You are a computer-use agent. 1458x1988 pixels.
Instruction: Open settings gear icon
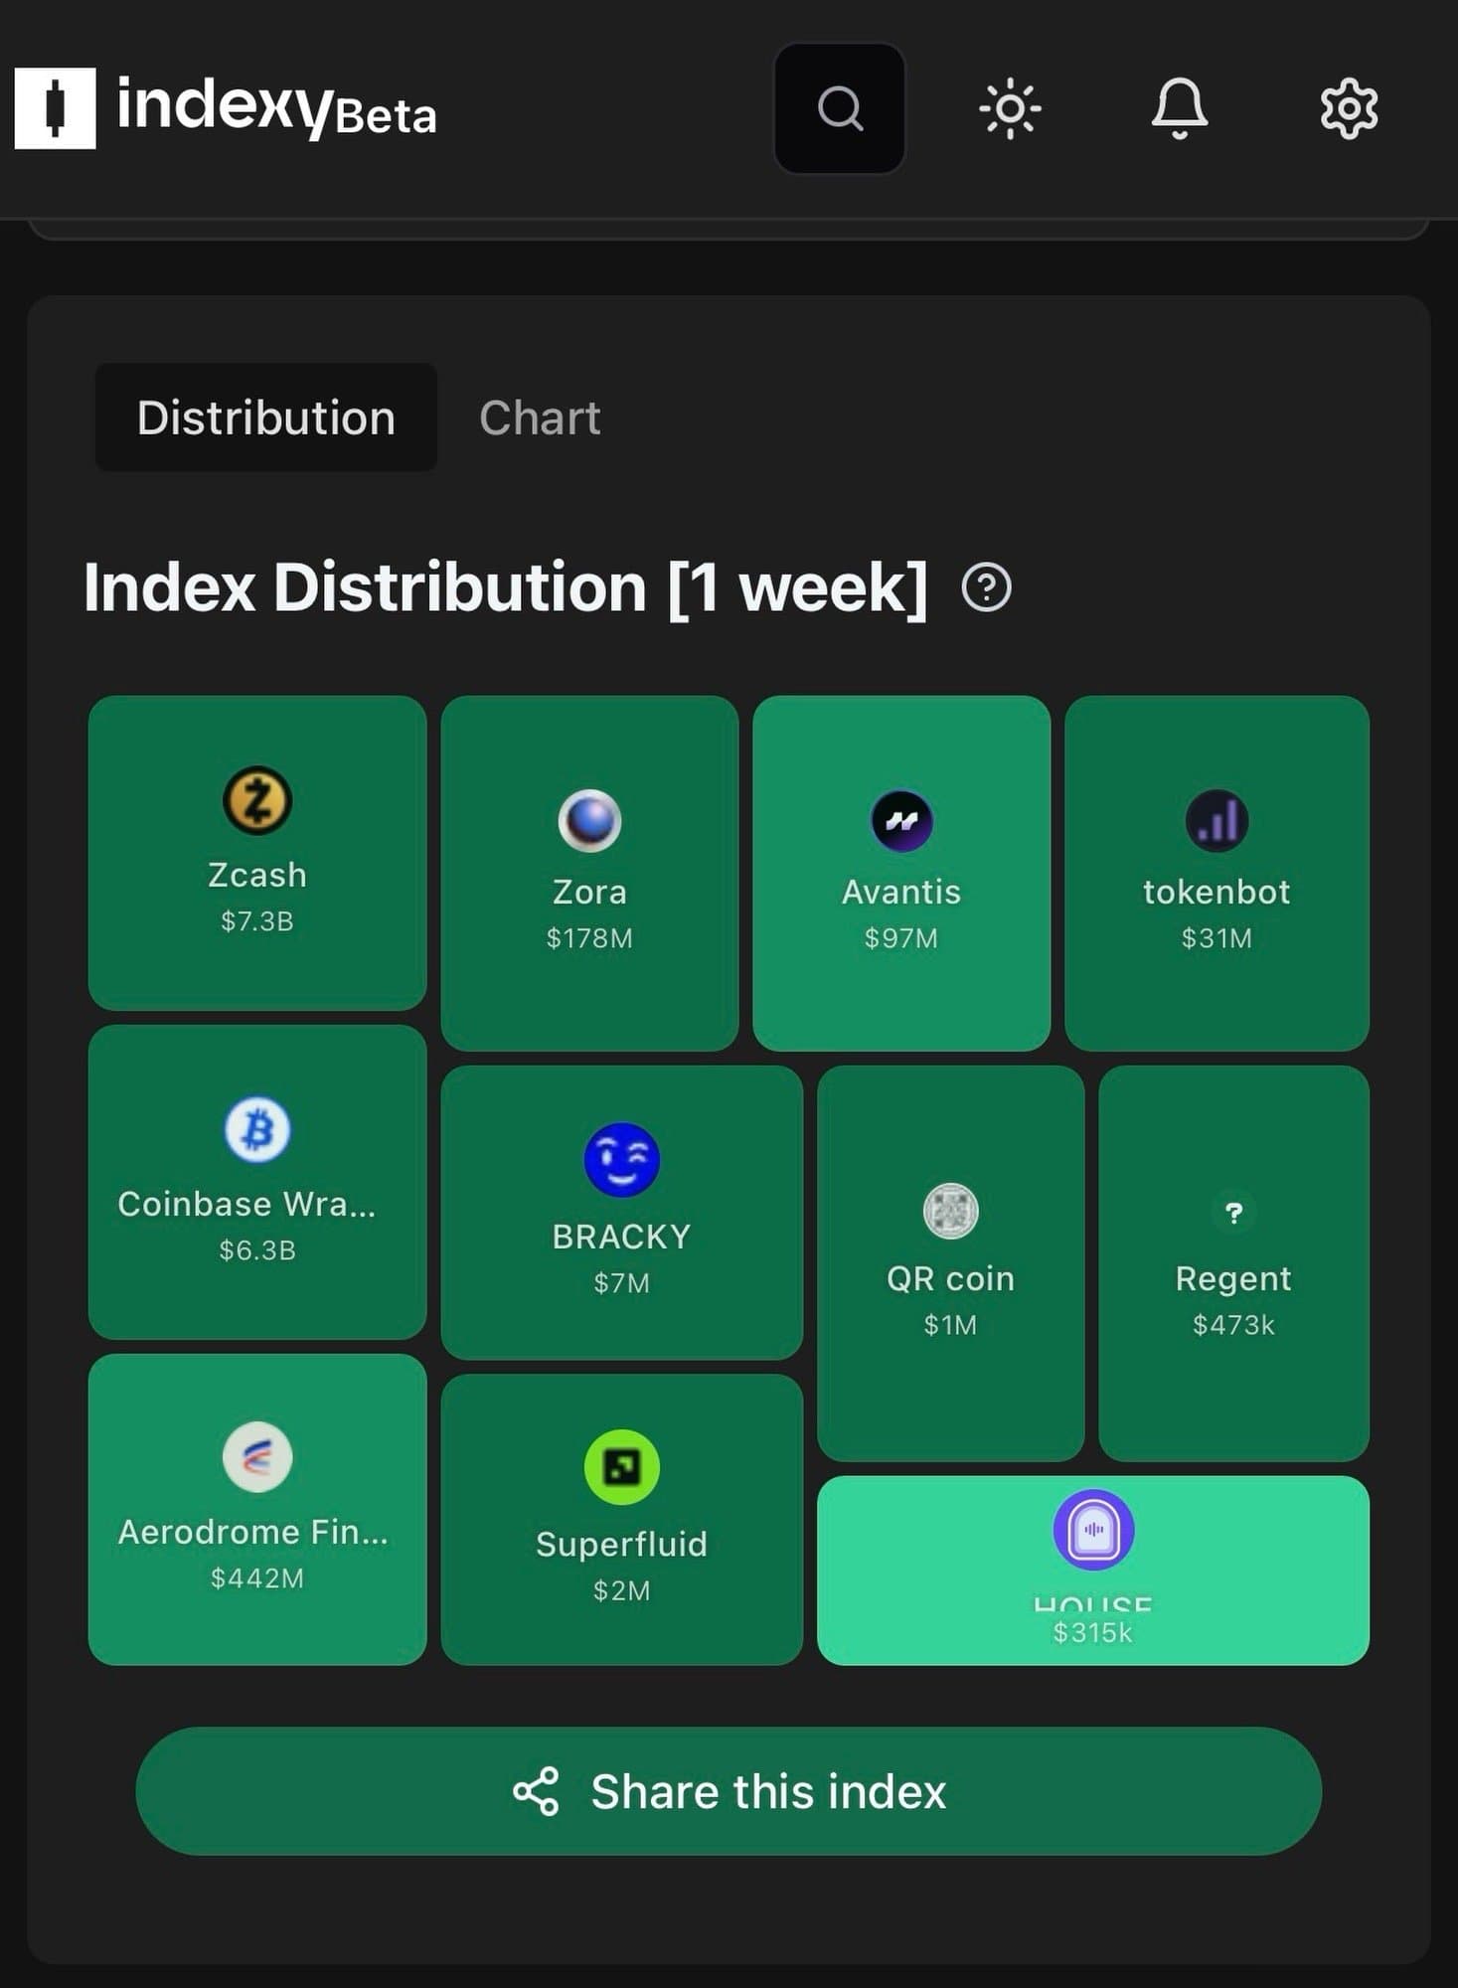[1348, 108]
